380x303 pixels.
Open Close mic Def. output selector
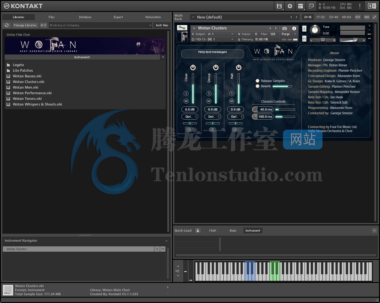tap(190, 116)
